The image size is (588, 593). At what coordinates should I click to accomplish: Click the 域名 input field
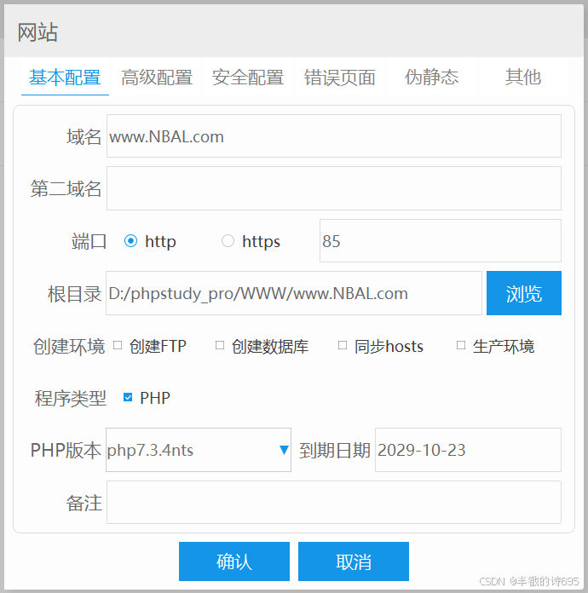[x=334, y=136]
